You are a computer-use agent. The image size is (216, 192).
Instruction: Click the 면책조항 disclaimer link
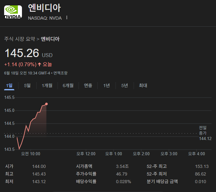60,73
